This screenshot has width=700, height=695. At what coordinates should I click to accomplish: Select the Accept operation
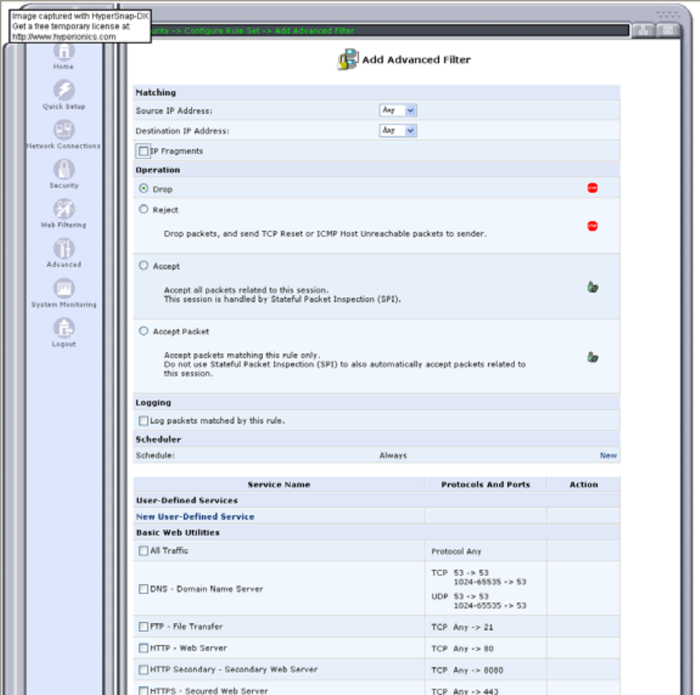(x=143, y=266)
